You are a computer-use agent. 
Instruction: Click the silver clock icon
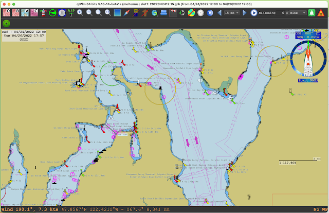click(200, 13)
